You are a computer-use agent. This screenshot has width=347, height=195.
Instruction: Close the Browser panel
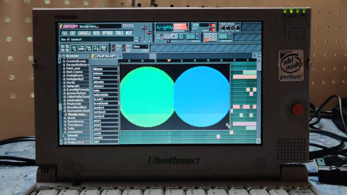[87, 56]
